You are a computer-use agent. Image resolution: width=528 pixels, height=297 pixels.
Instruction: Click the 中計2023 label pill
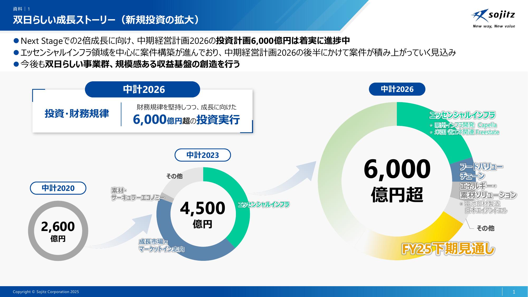click(x=203, y=155)
